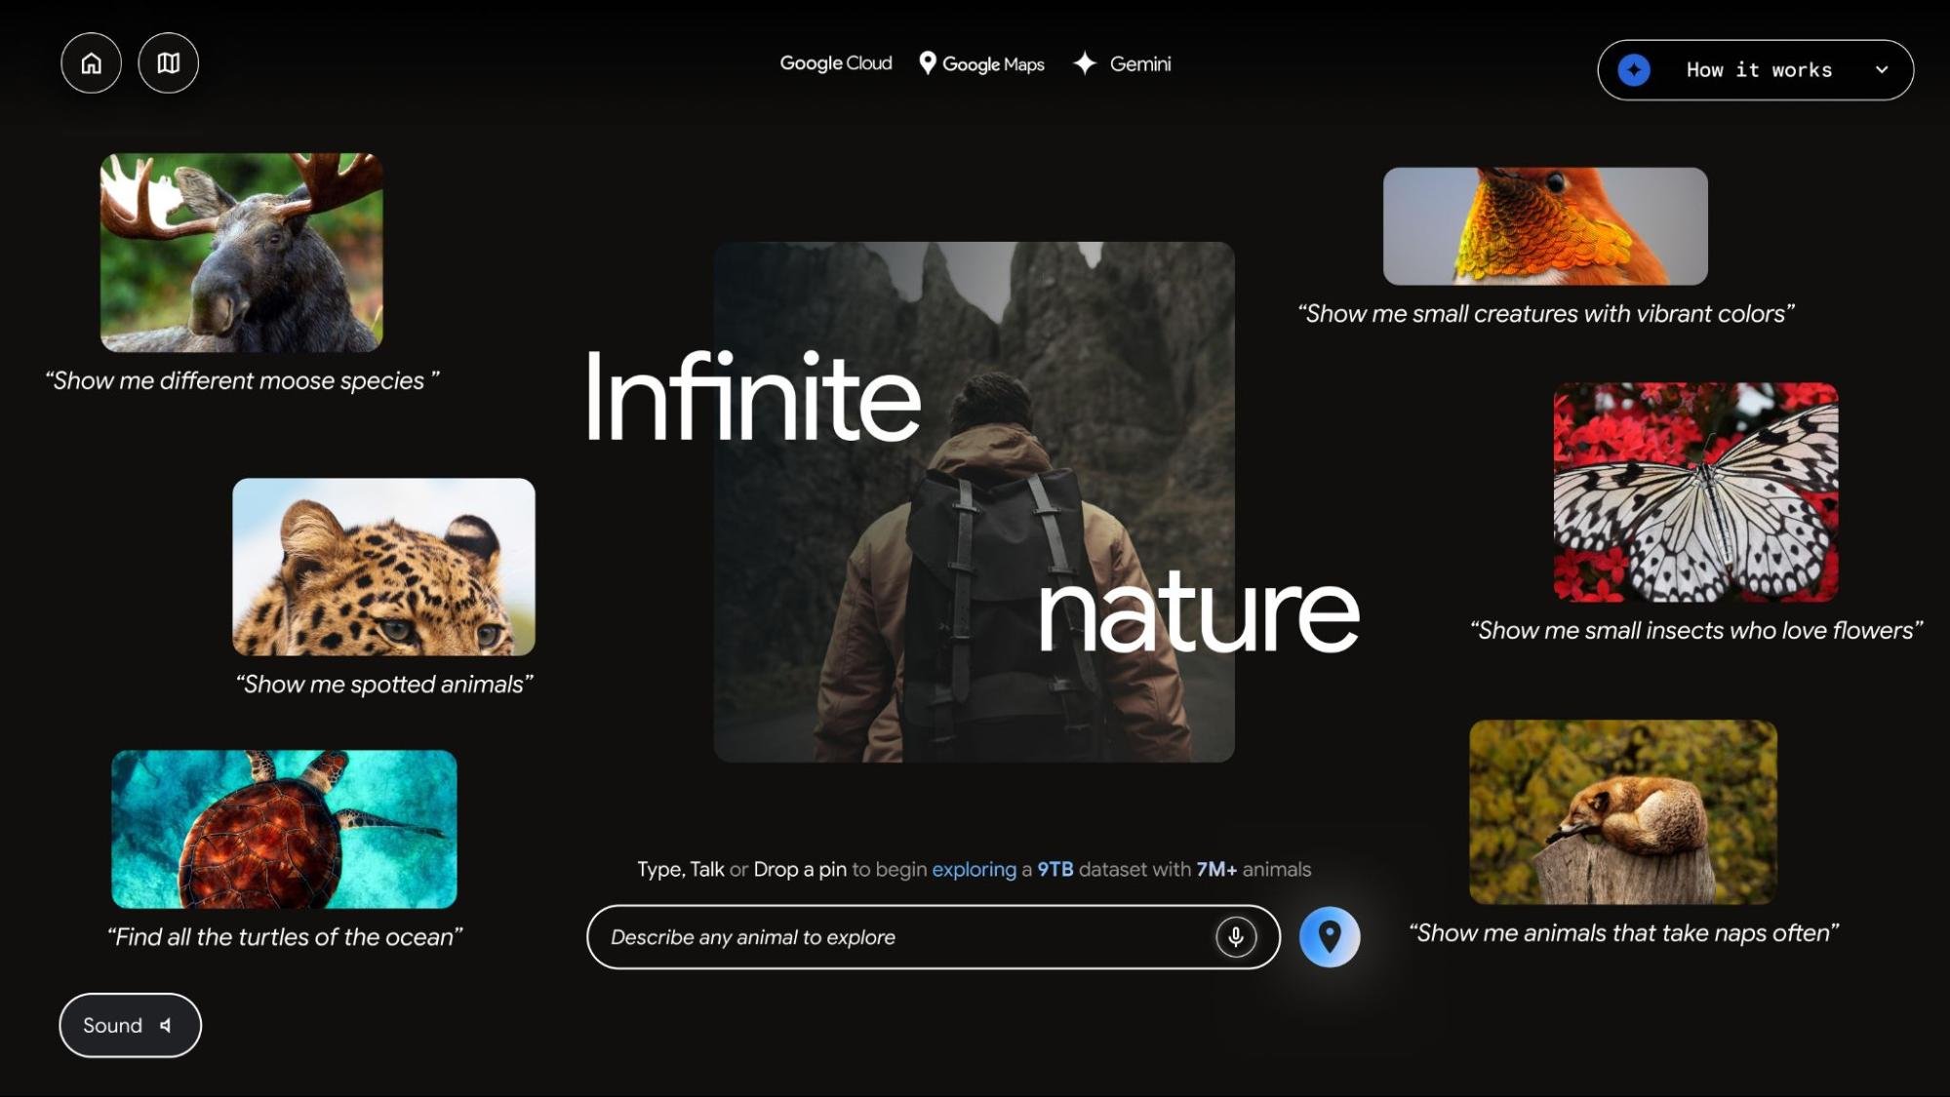
Task: Toggle the Sound button off
Action: point(130,1025)
